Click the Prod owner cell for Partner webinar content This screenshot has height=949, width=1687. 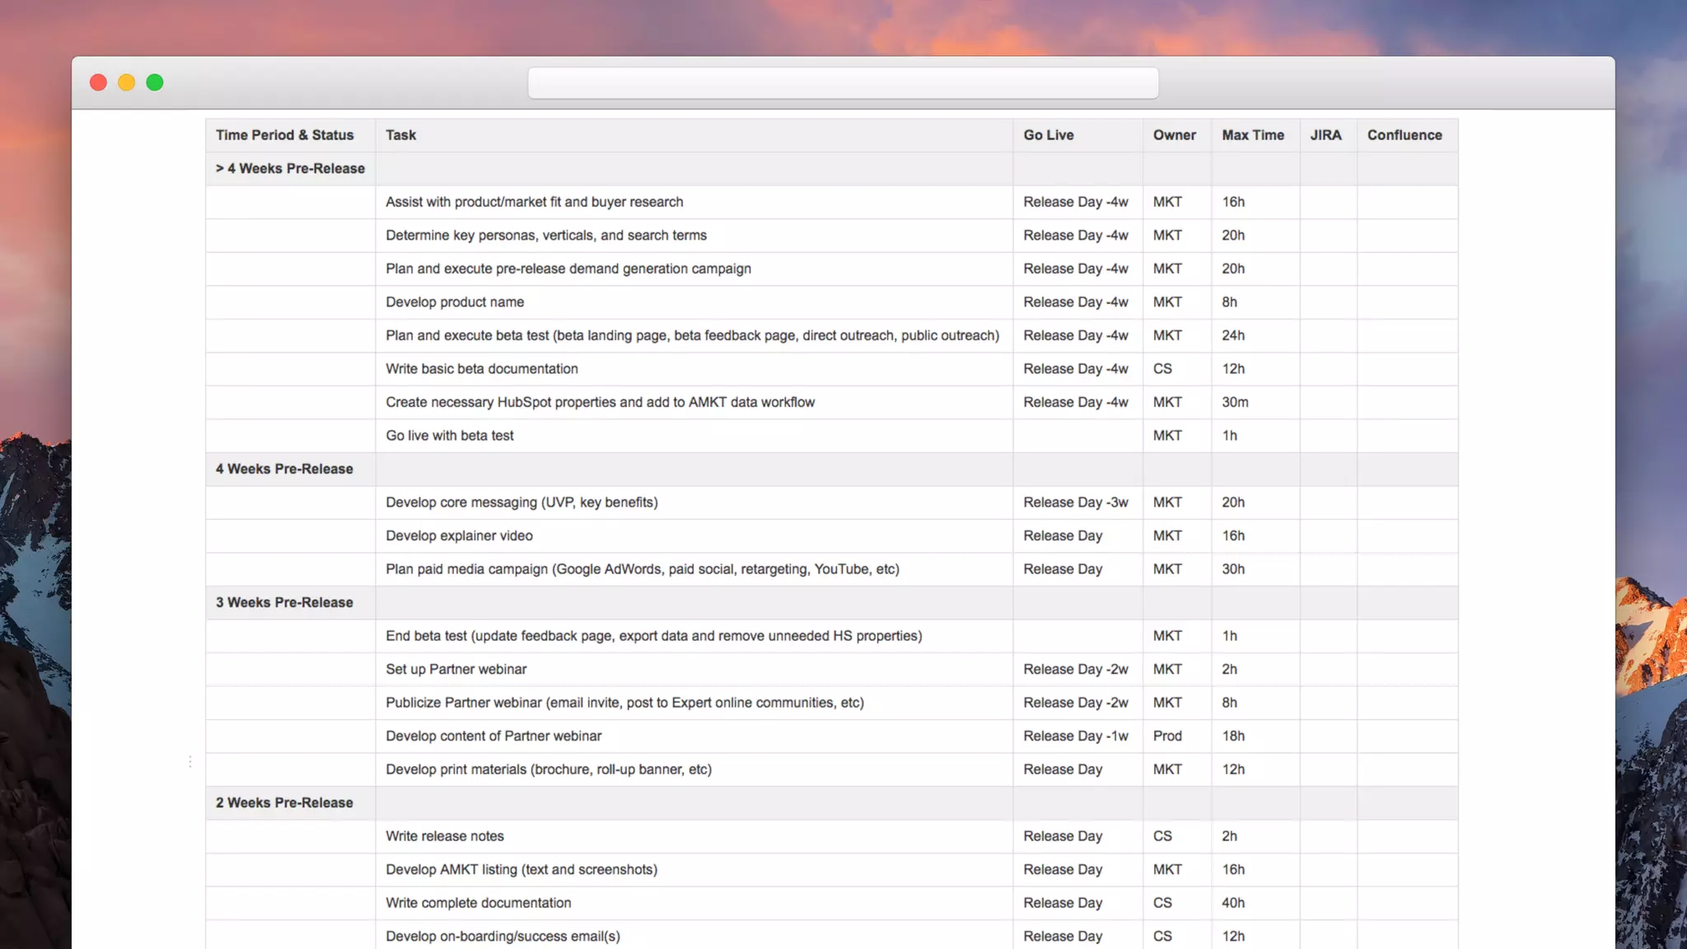coord(1167,736)
